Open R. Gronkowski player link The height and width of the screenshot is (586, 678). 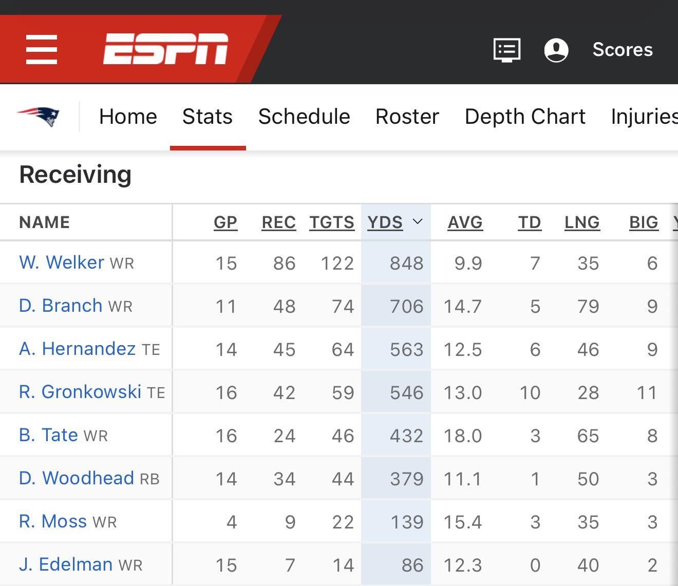click(x=80, y=392)
